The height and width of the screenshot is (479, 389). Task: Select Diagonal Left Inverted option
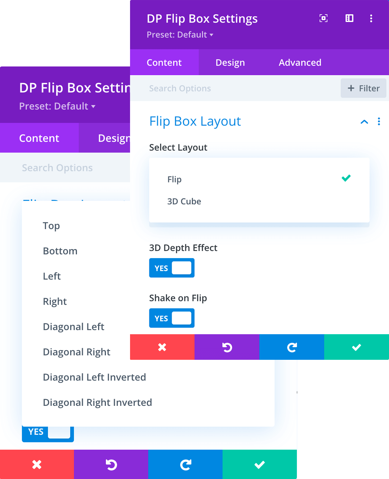point(94,377)
